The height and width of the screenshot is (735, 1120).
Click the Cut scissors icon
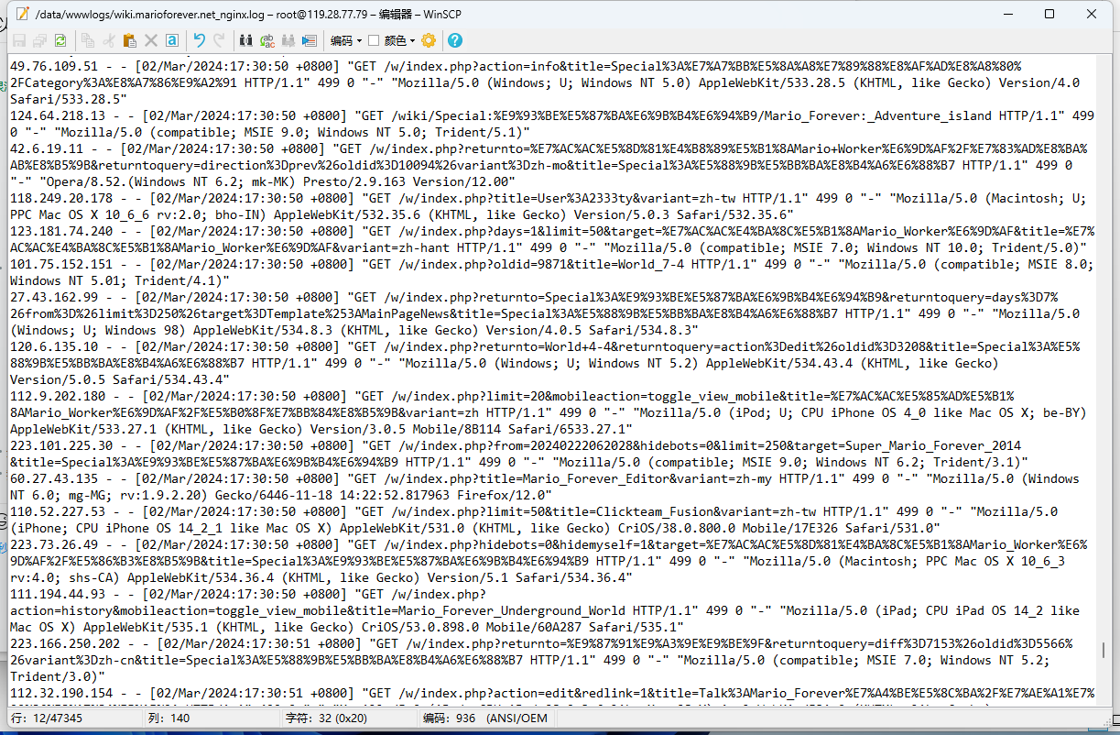[x=109, y=40]
